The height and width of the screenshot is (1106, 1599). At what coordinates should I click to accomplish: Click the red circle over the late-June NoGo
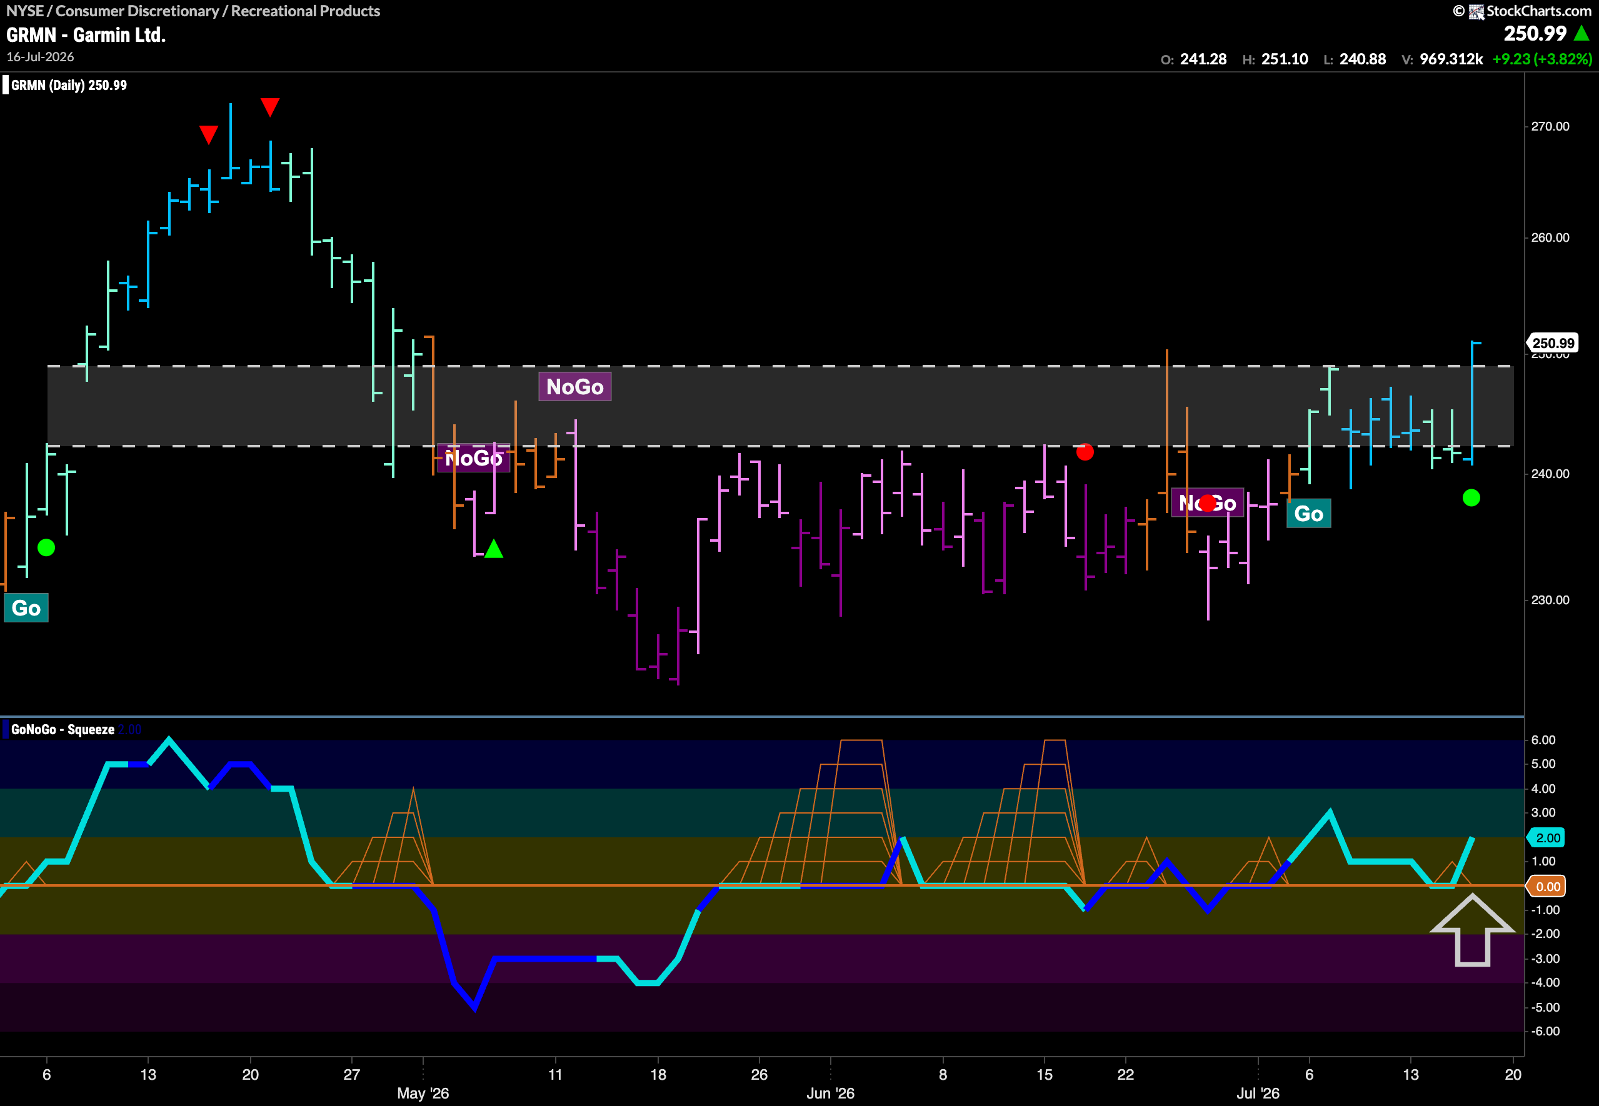point(1206,502)
